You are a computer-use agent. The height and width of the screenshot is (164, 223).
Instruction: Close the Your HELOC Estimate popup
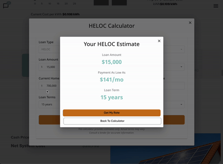pyautogui.click(x=159, y=41)
